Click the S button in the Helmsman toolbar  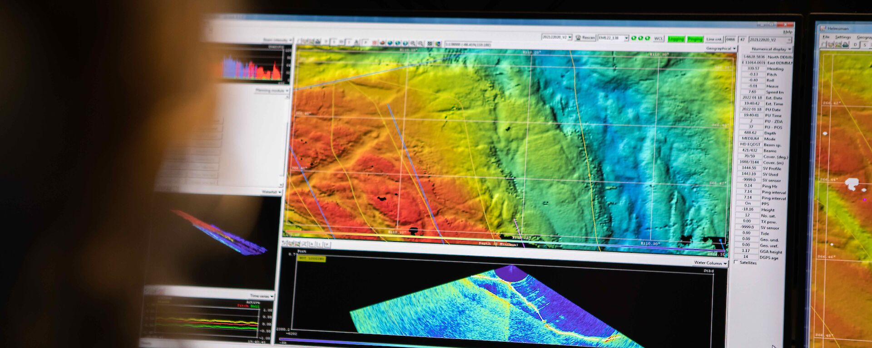[x=865, y=45]
